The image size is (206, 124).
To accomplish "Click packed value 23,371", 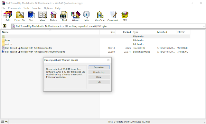I will pyautogui.click(x=127, y=52).
